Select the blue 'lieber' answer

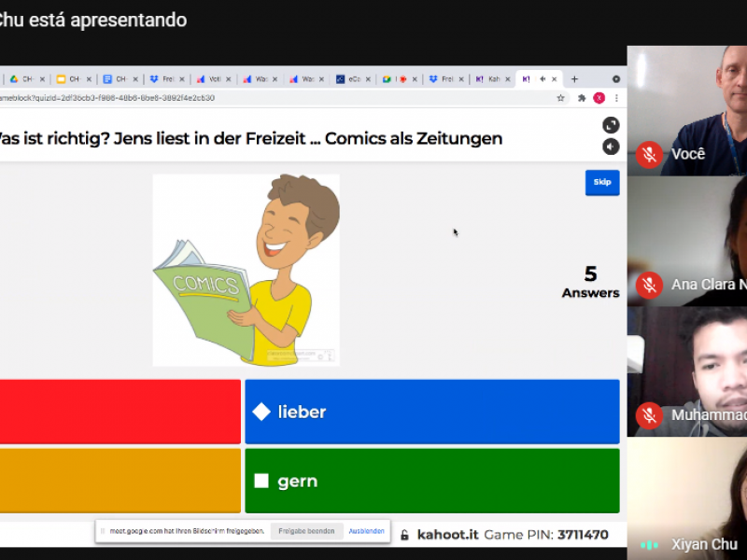point(431,412)
